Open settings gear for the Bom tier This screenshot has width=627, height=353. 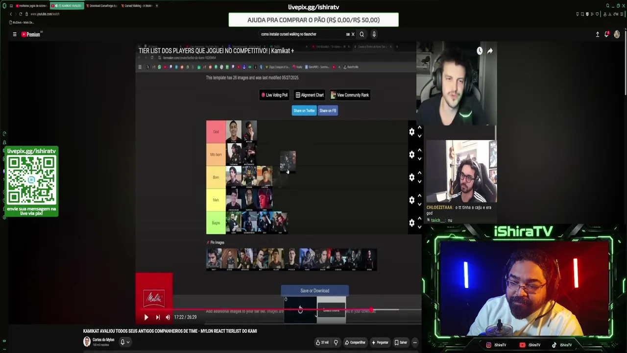[x=411, y=177]
